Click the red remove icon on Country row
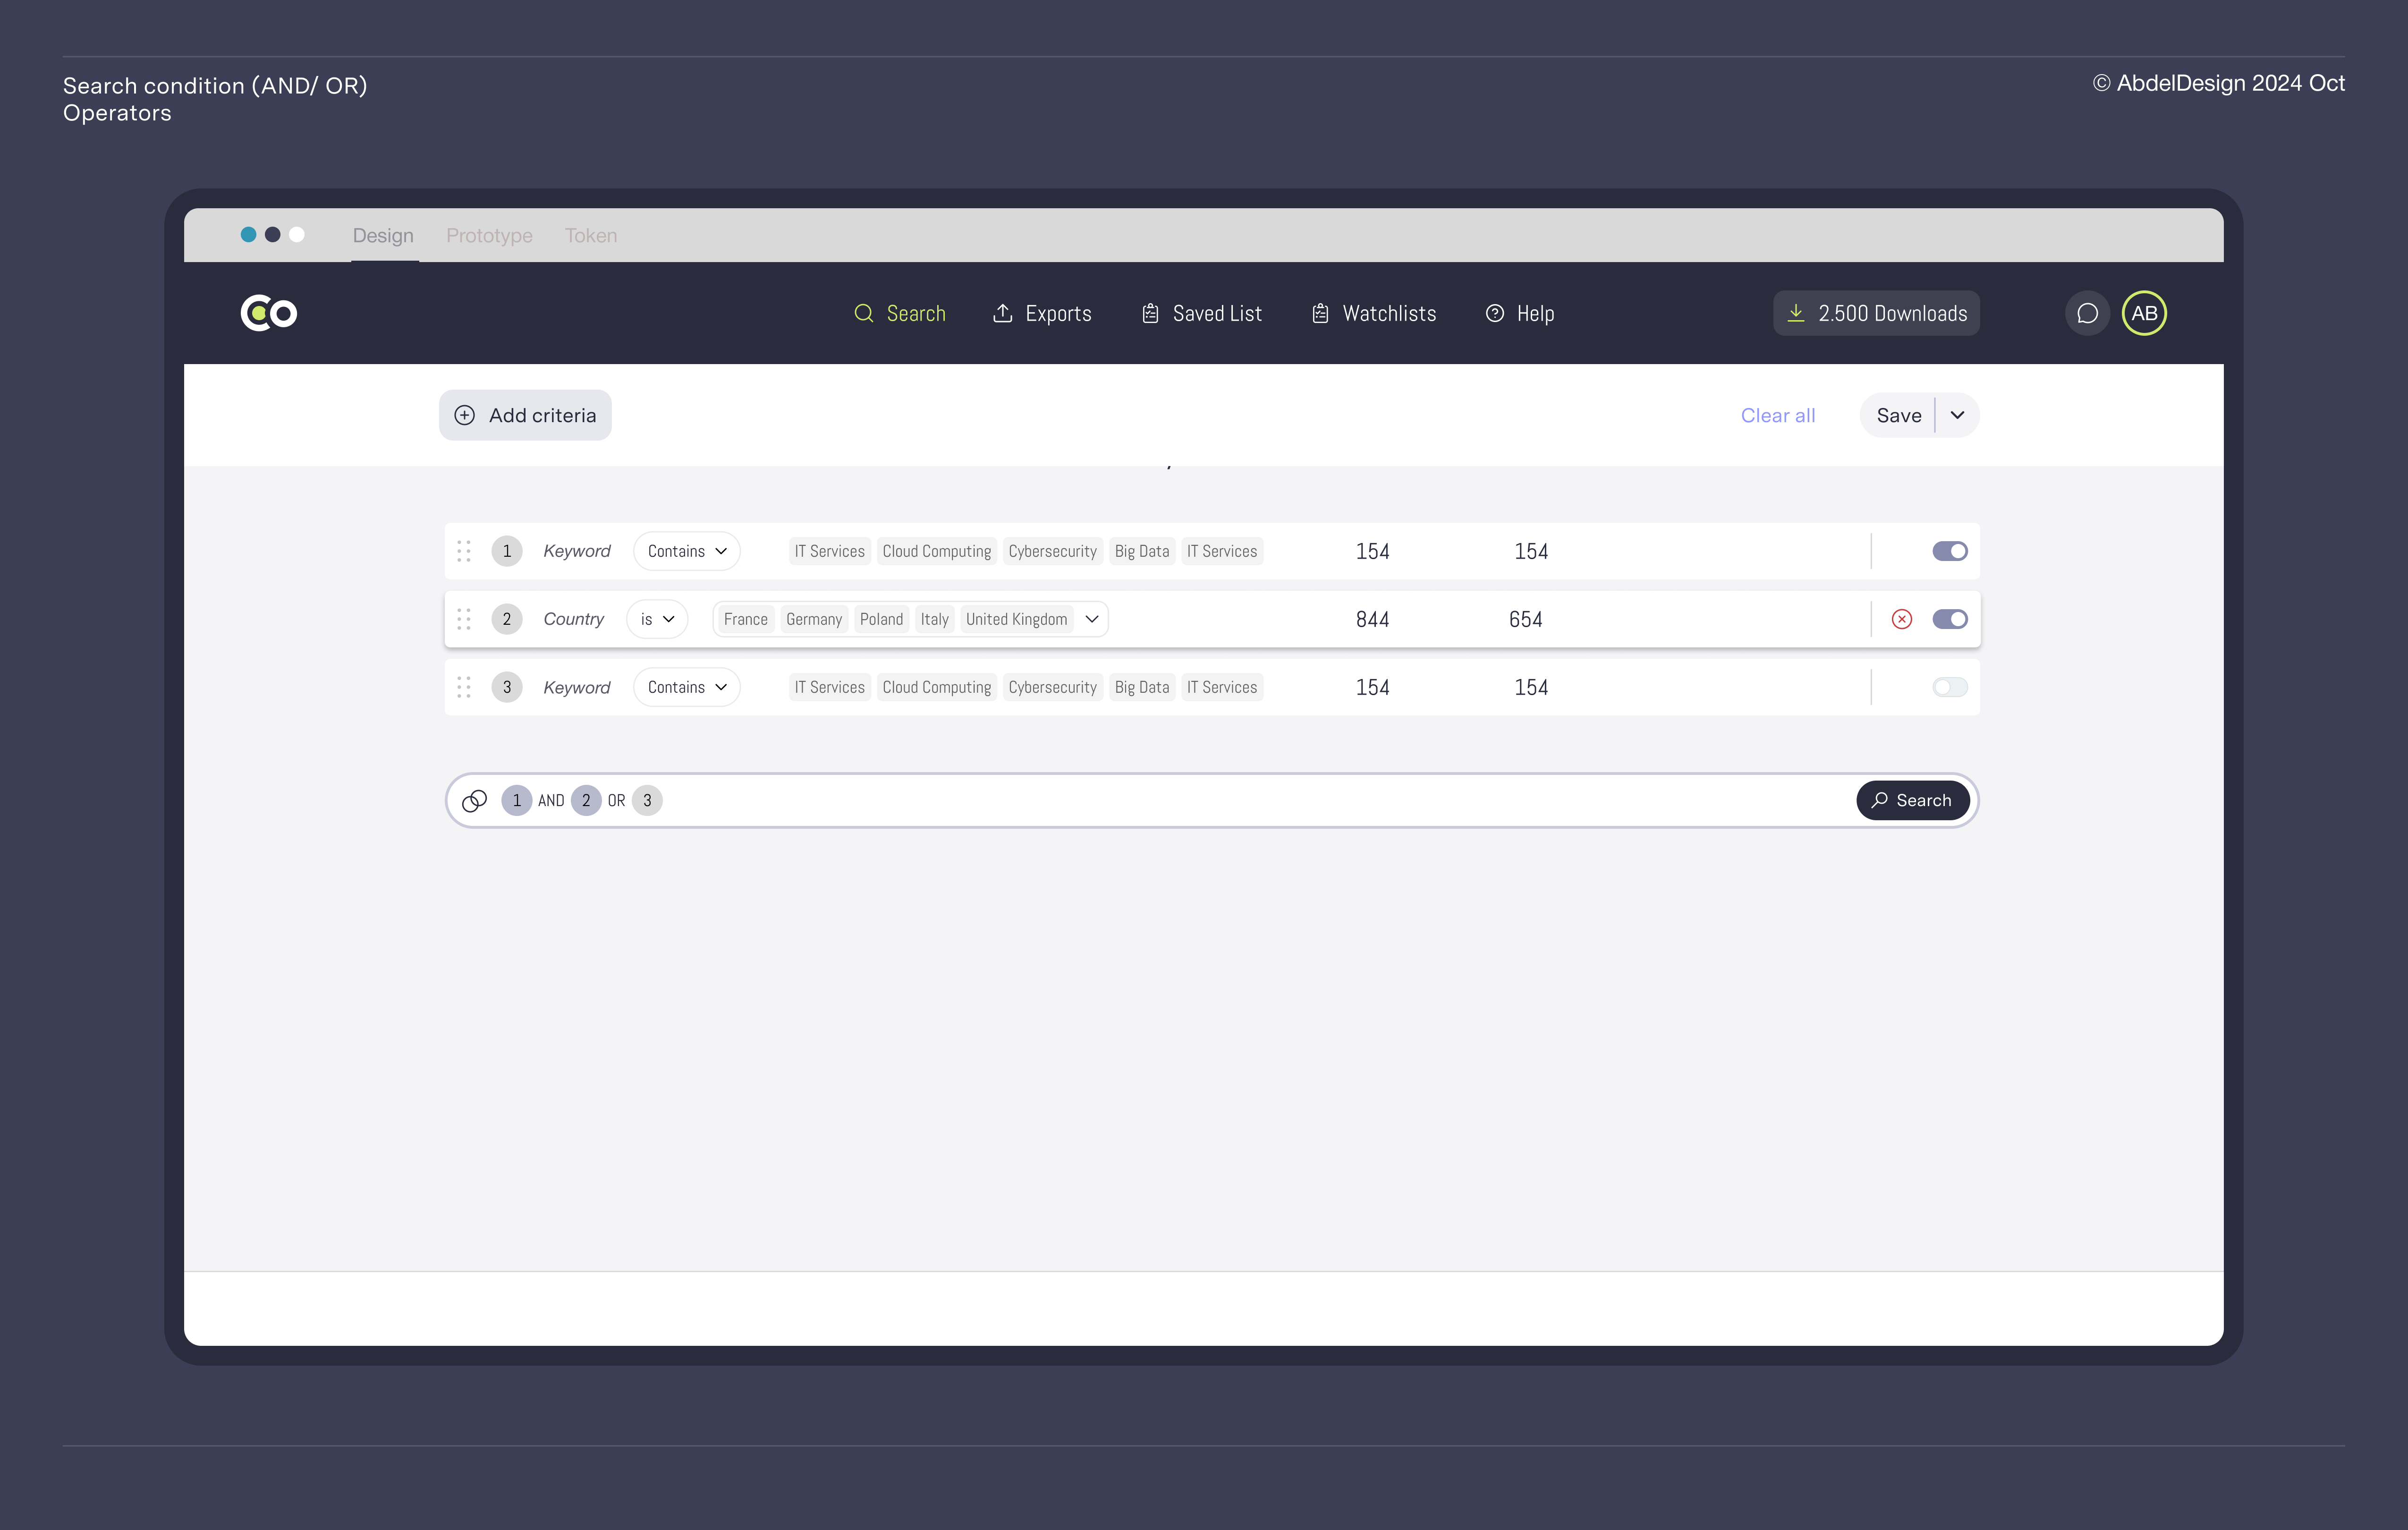 [x=1901, y=619]
